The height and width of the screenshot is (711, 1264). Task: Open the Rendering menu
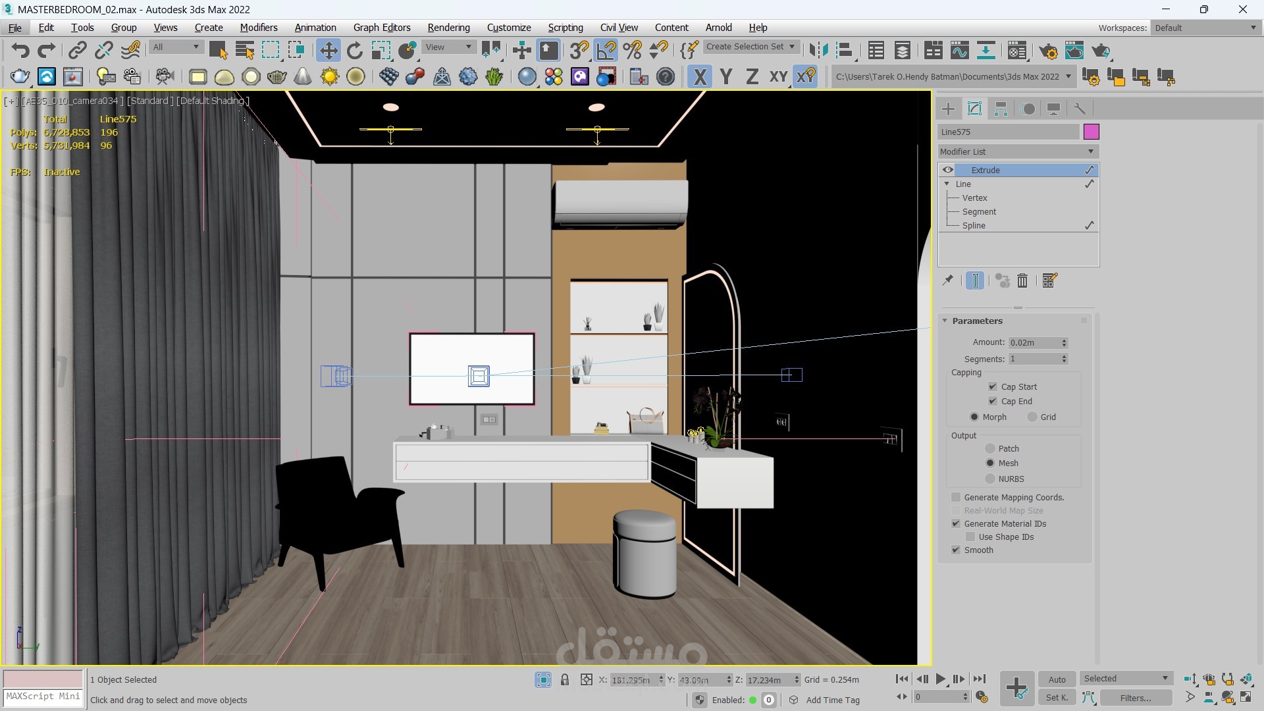click(x=448, y=28)
